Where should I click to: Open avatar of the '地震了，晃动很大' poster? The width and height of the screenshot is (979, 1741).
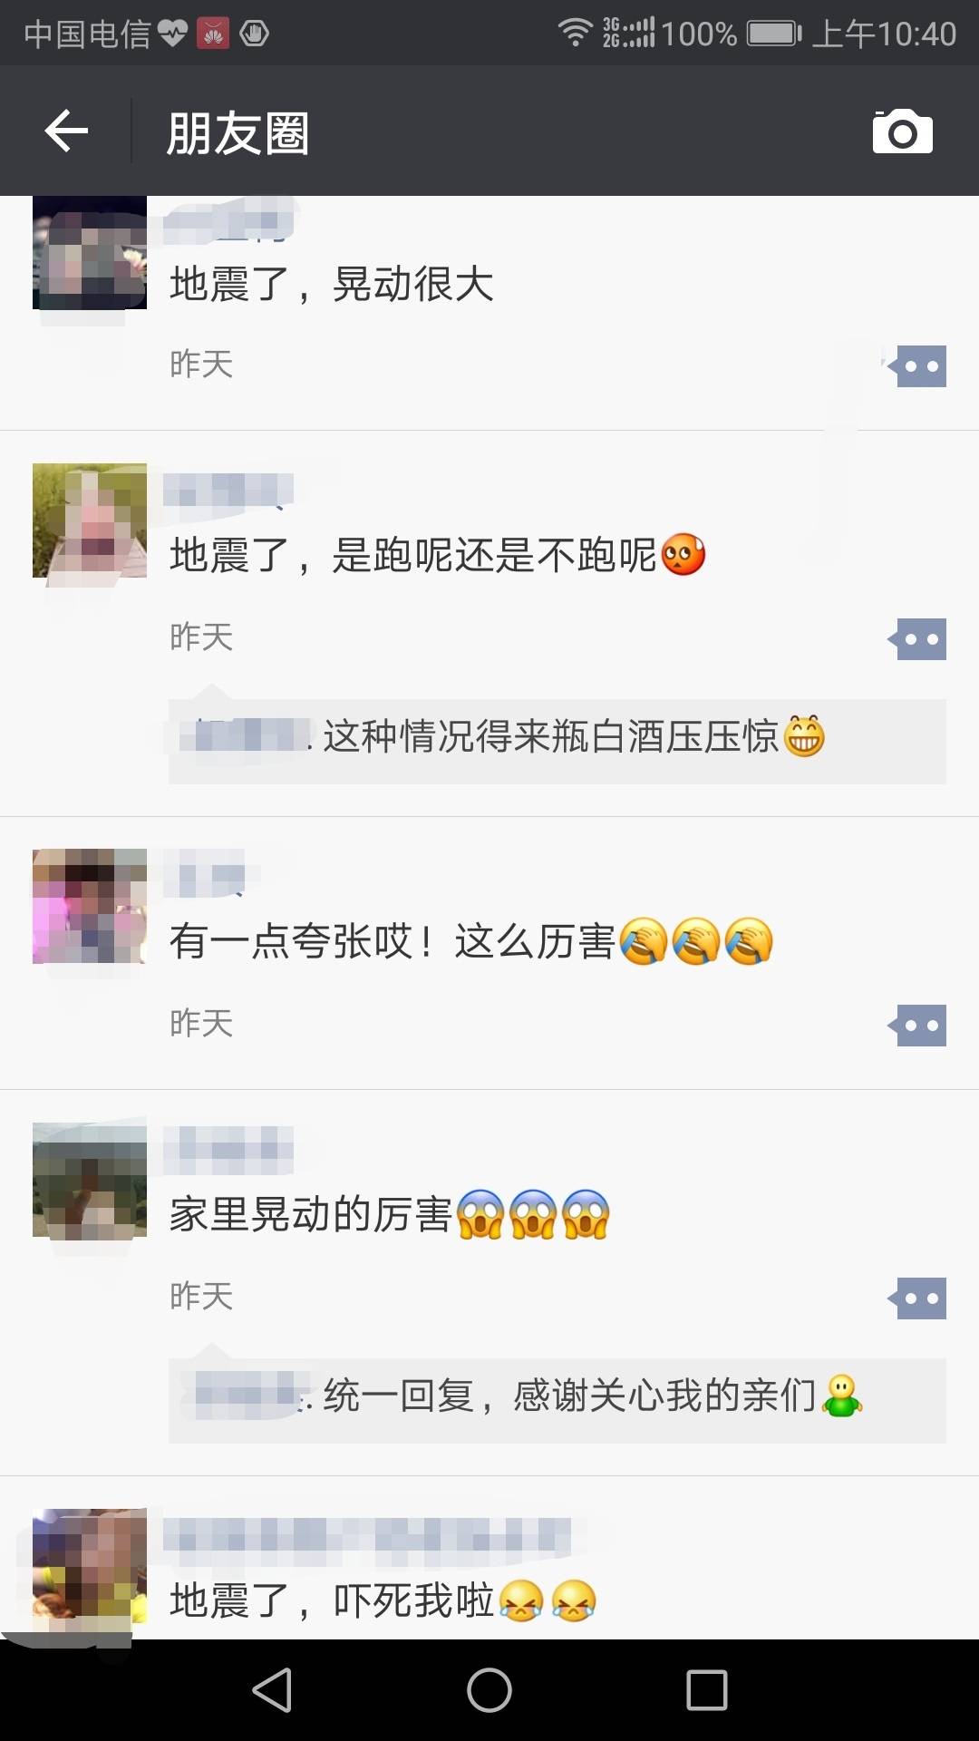tap(90, 252)
